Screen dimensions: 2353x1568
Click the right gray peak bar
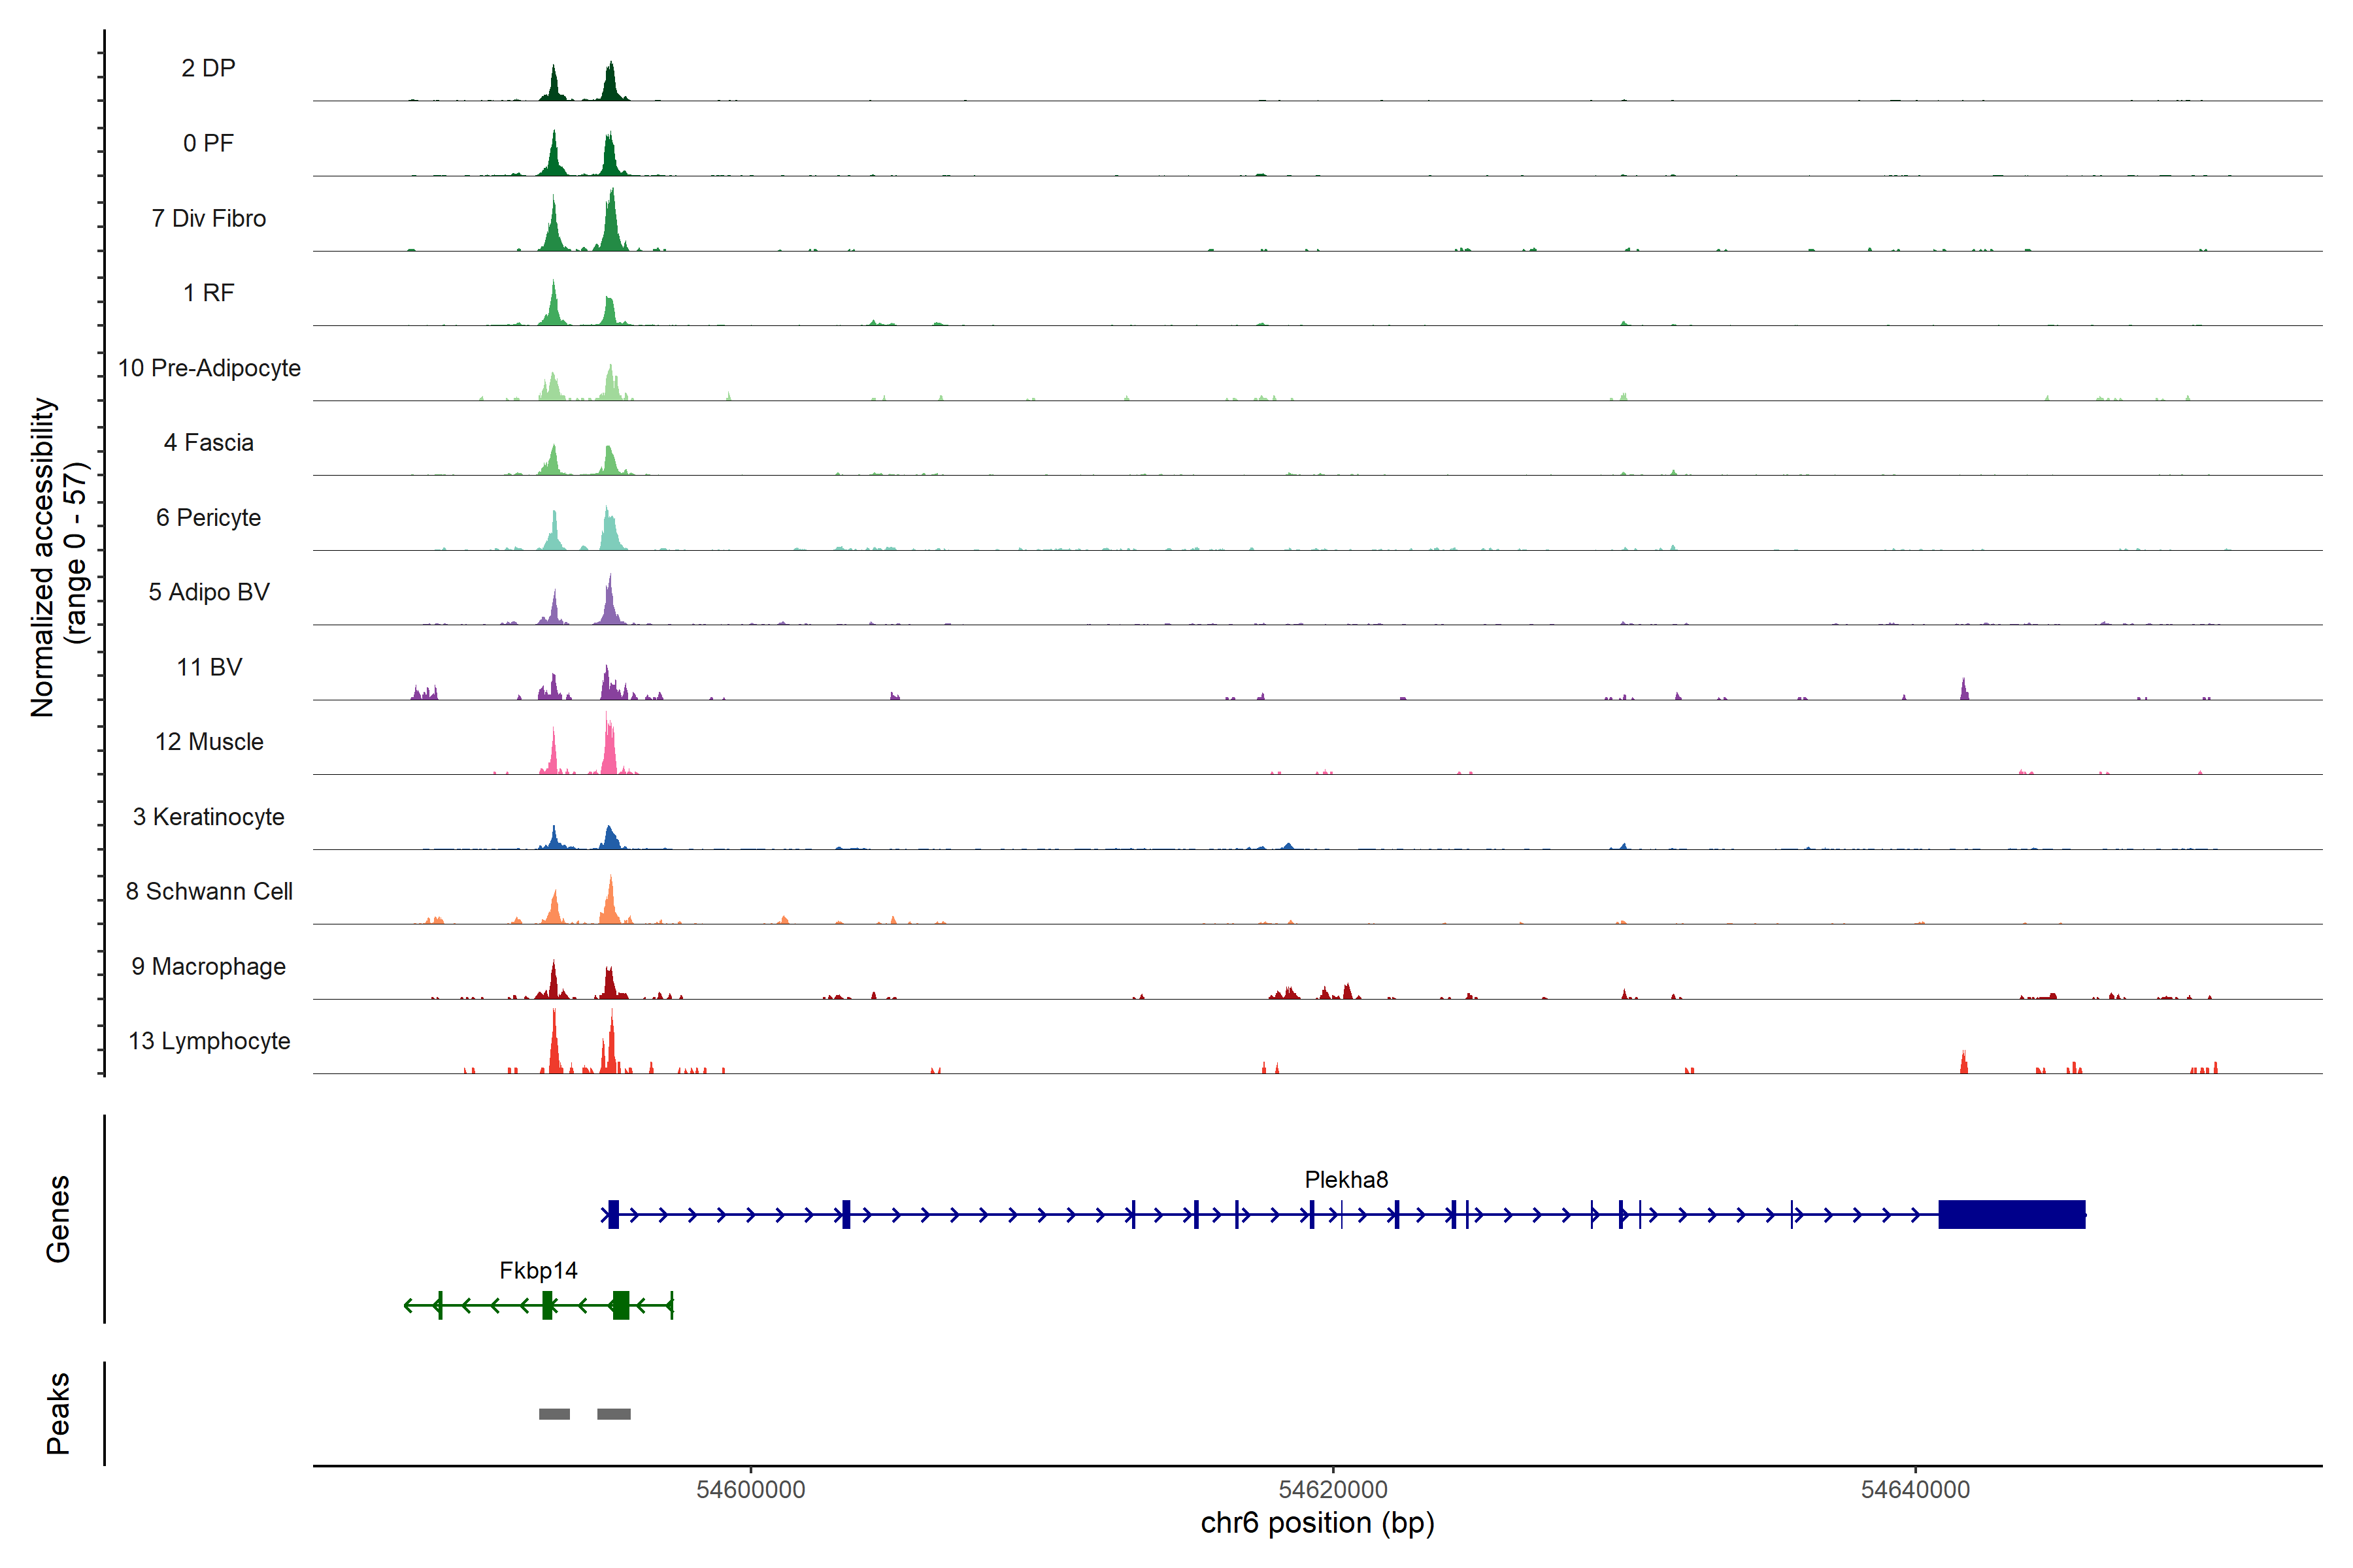pos(613,1414)
